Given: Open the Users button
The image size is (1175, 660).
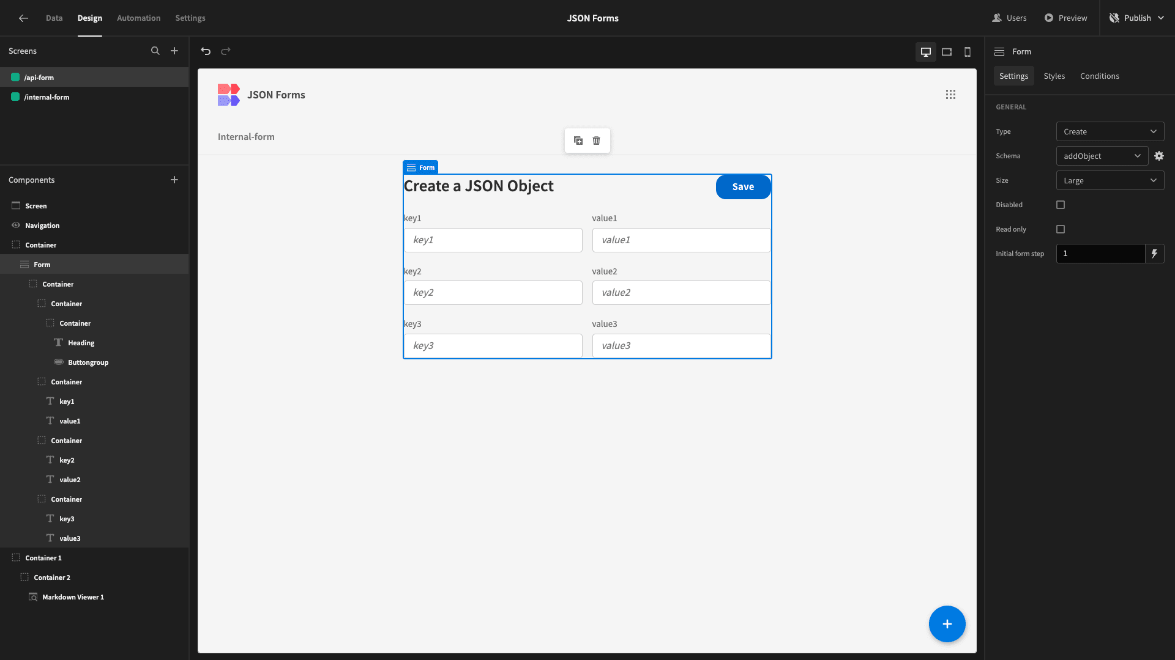Looking at the screenshot, I should point(1009,18).
